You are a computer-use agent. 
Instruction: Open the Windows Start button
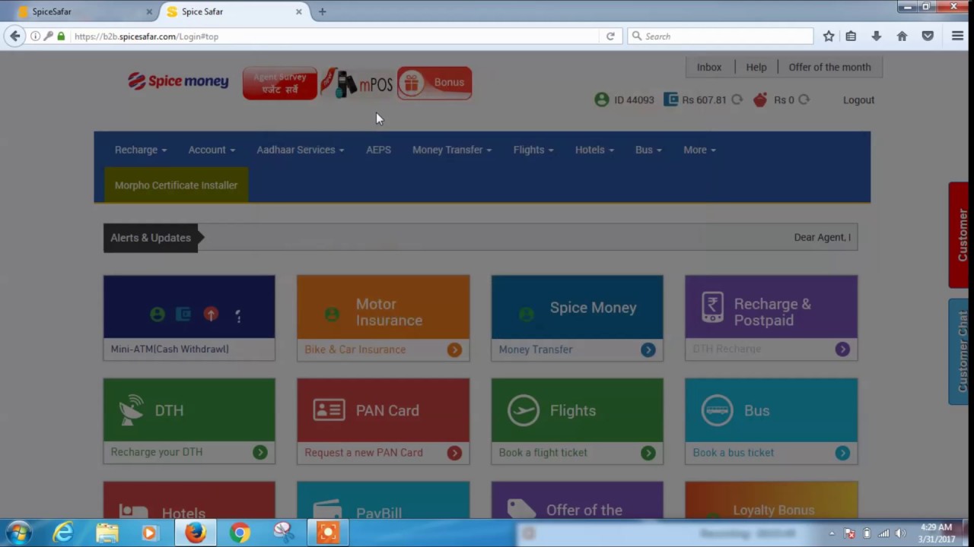(x=19, y=533)
